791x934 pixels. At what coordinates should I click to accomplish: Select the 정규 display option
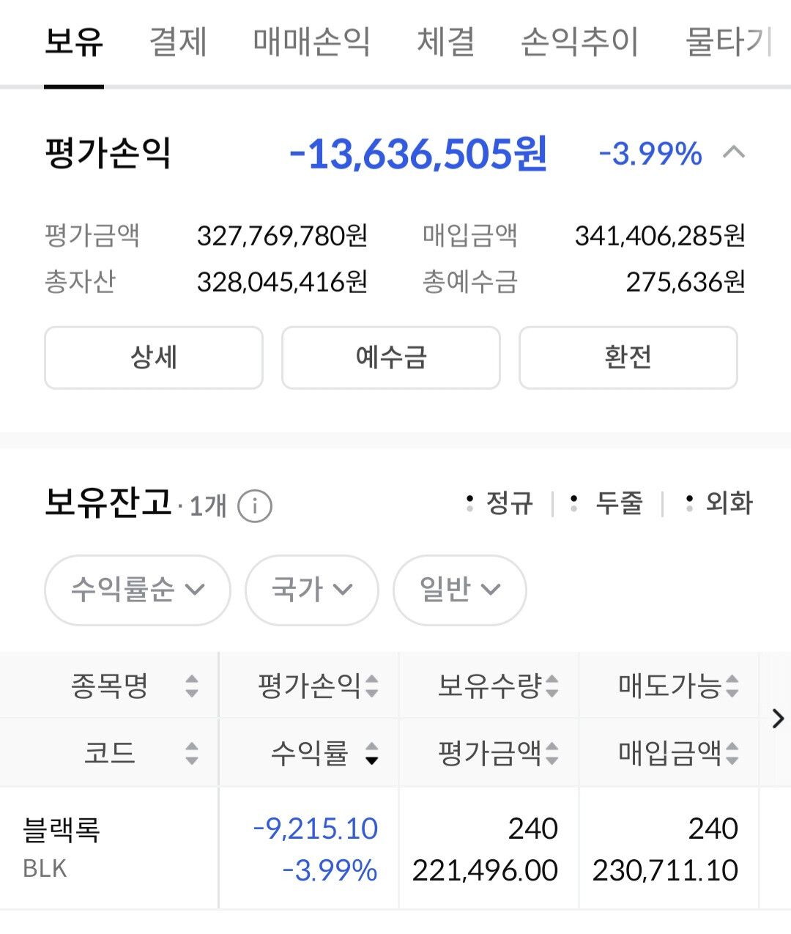click(501, 503)
